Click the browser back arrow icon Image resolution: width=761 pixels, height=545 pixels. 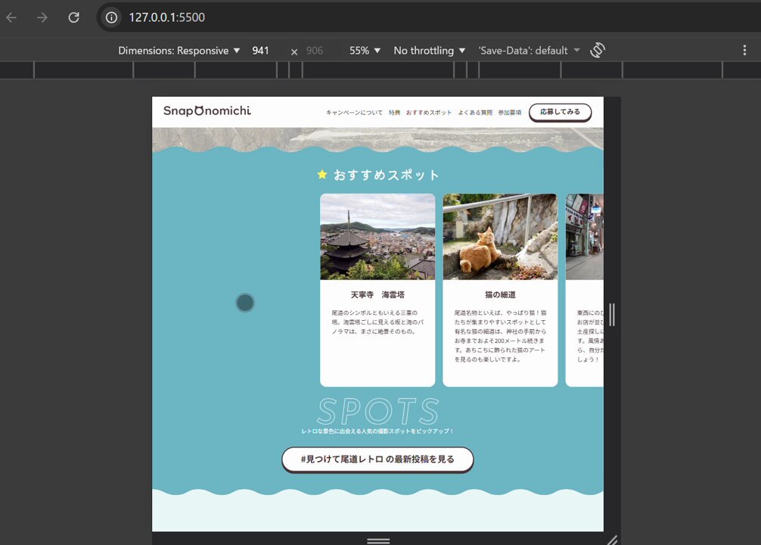(12, 17)
